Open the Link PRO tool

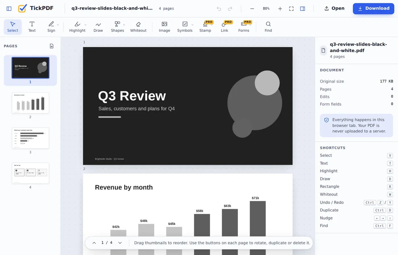tap(225, 27)
